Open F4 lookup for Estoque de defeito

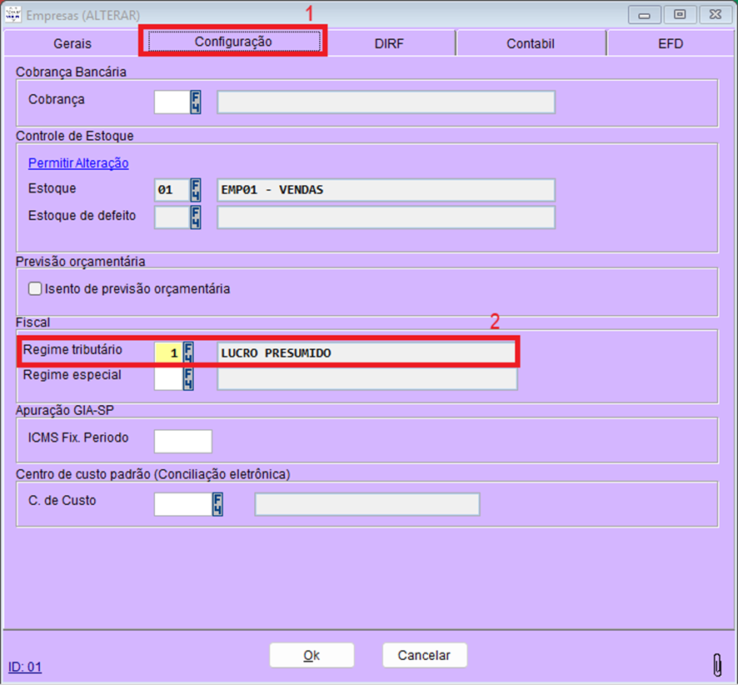click(195, 217)
